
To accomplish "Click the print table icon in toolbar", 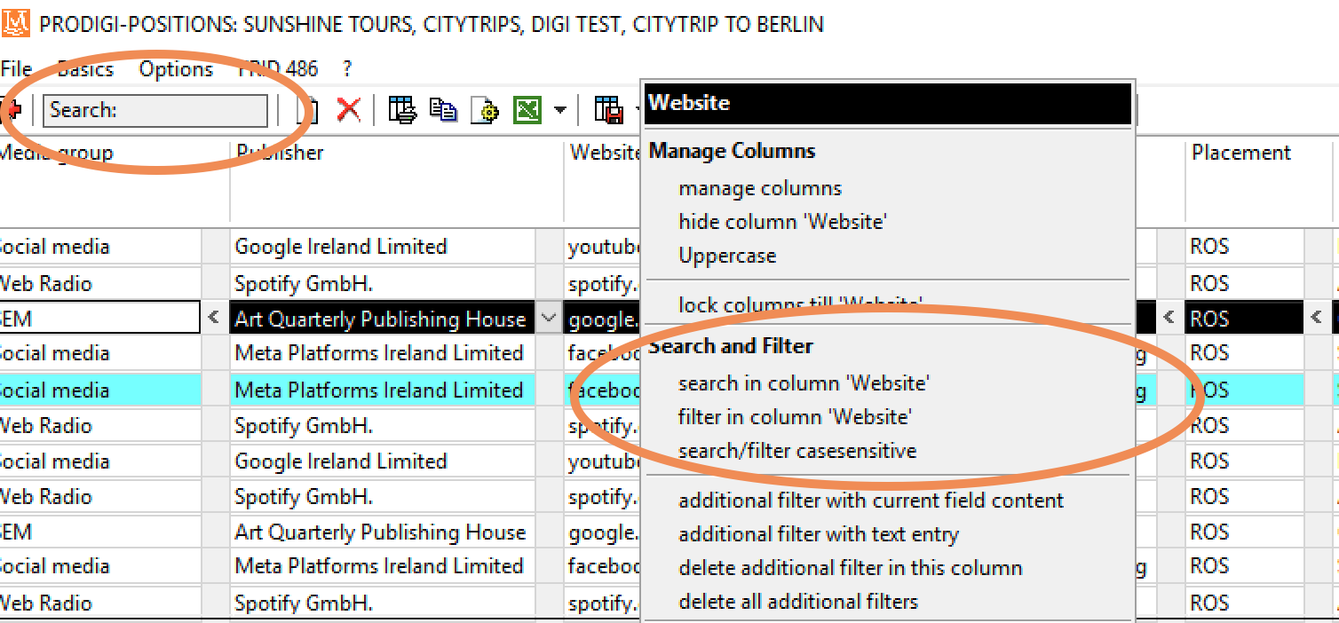I will (402, 110).
